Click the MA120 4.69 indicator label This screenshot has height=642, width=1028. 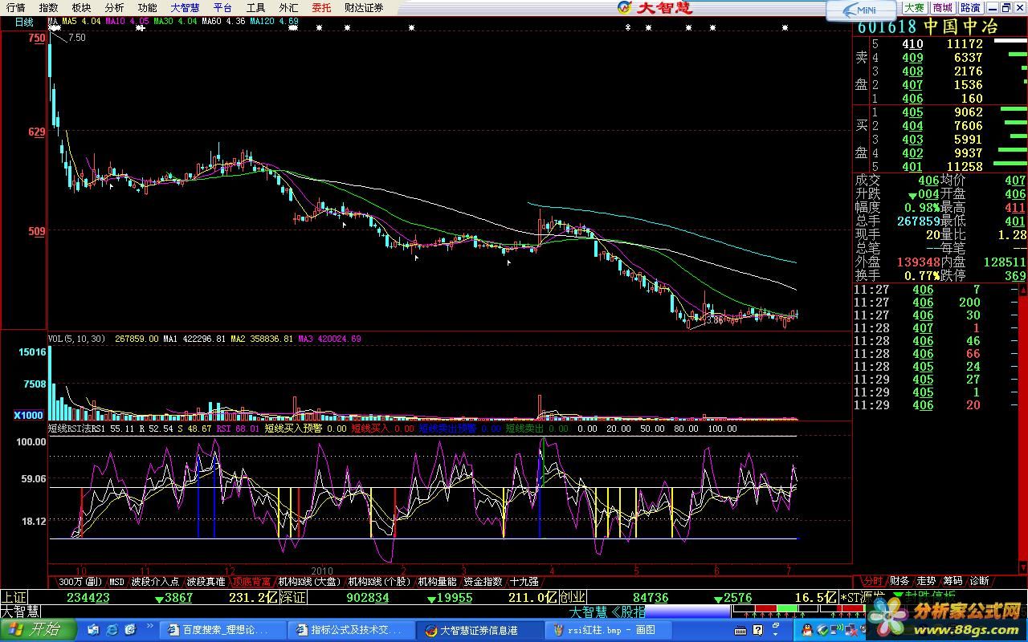coord(275,22)
